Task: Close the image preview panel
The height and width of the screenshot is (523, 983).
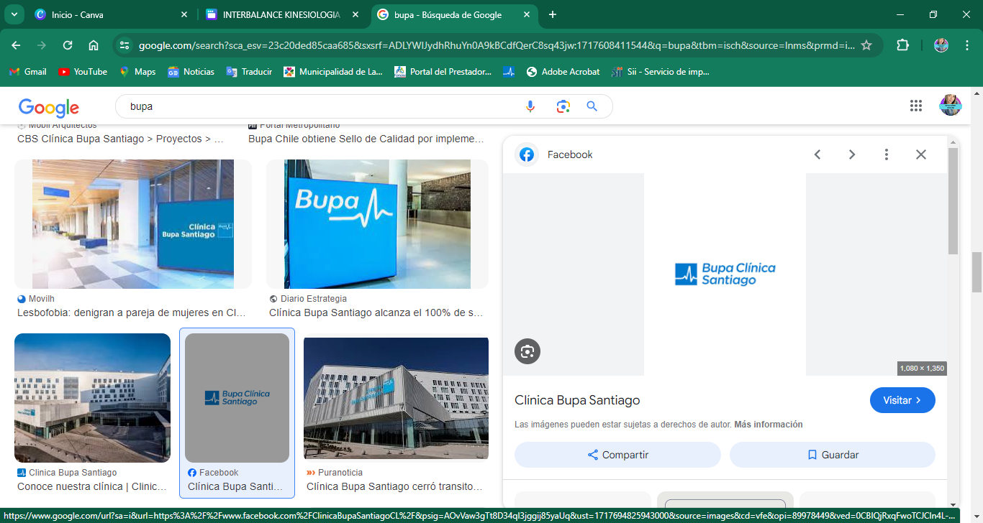Action: pyautogui.click(x=921, y=154)
